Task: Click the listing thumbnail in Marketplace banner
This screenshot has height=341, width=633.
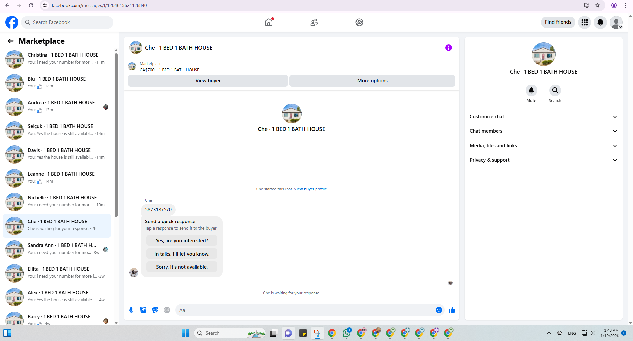Action: pyautogui.click(x=132, y=67)
